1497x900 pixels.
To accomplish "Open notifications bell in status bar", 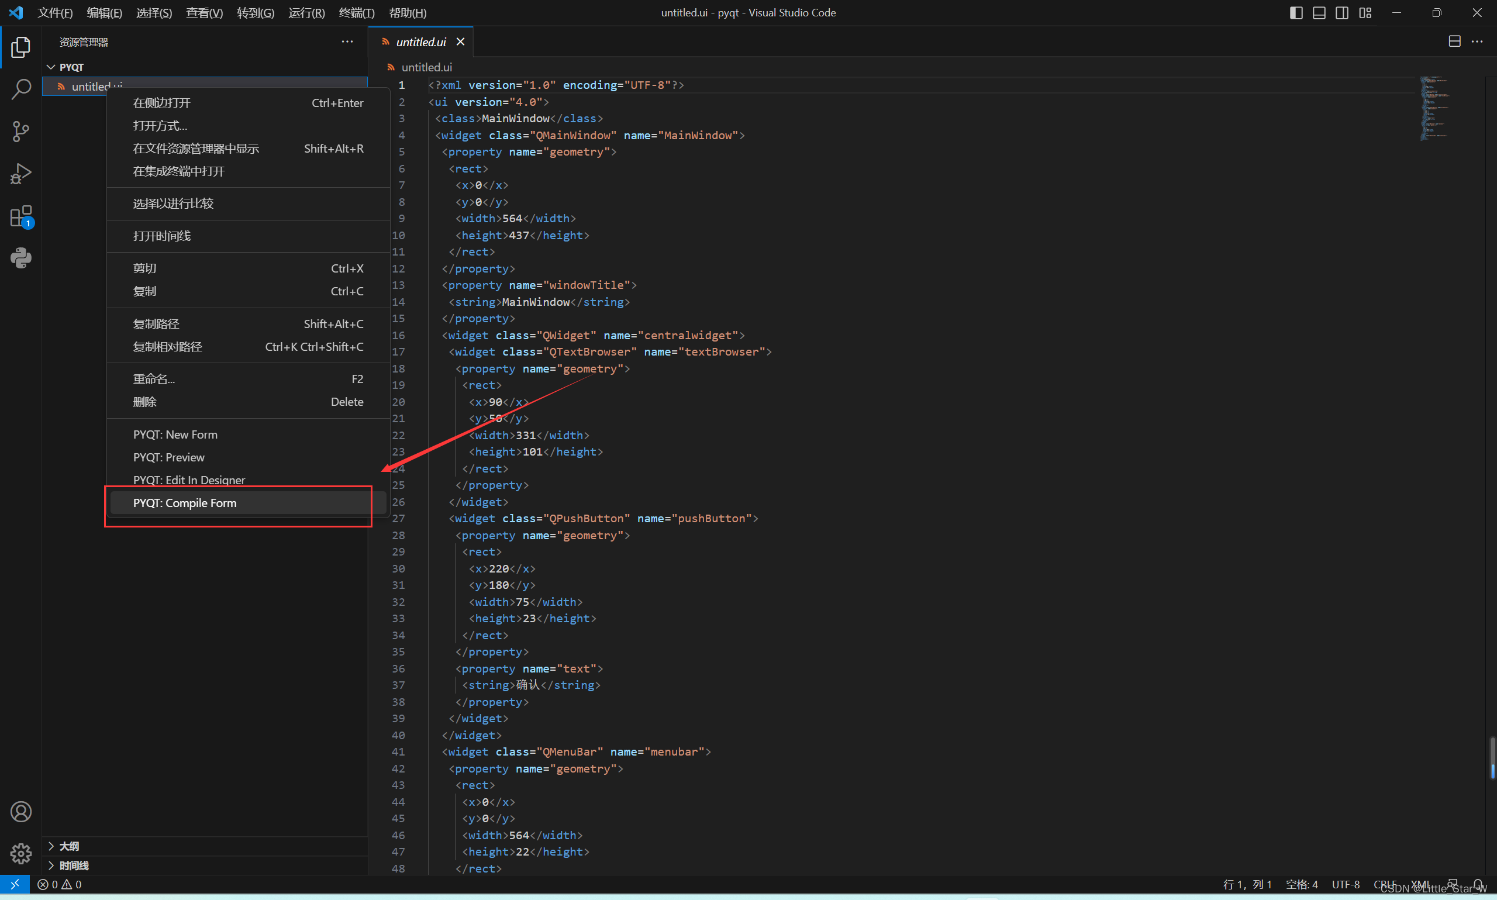I will (1478, 884).
